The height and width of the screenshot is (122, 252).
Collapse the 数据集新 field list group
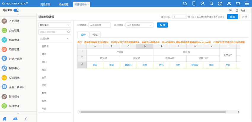tap(67, 39)
